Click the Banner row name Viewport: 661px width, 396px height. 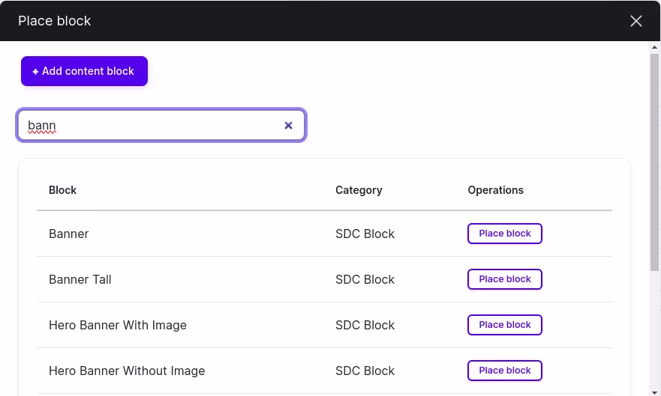(69, 234)
